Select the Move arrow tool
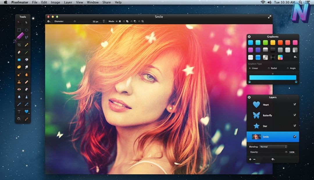Screen dimensions: 314x180 (x=26, y=22)
